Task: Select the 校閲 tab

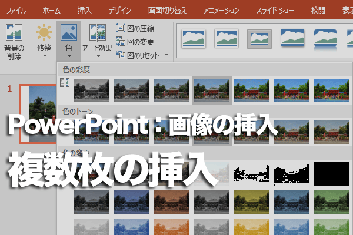Action: point(318,10)
